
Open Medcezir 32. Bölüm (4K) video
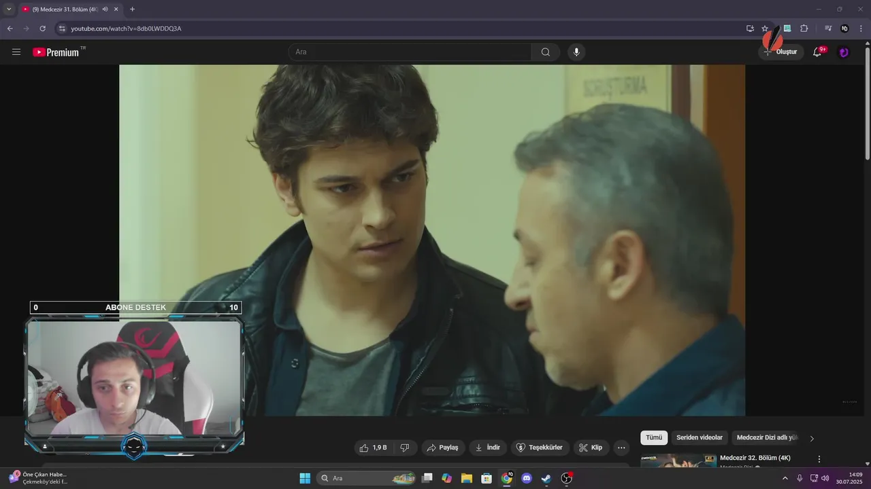click(755, 458)
